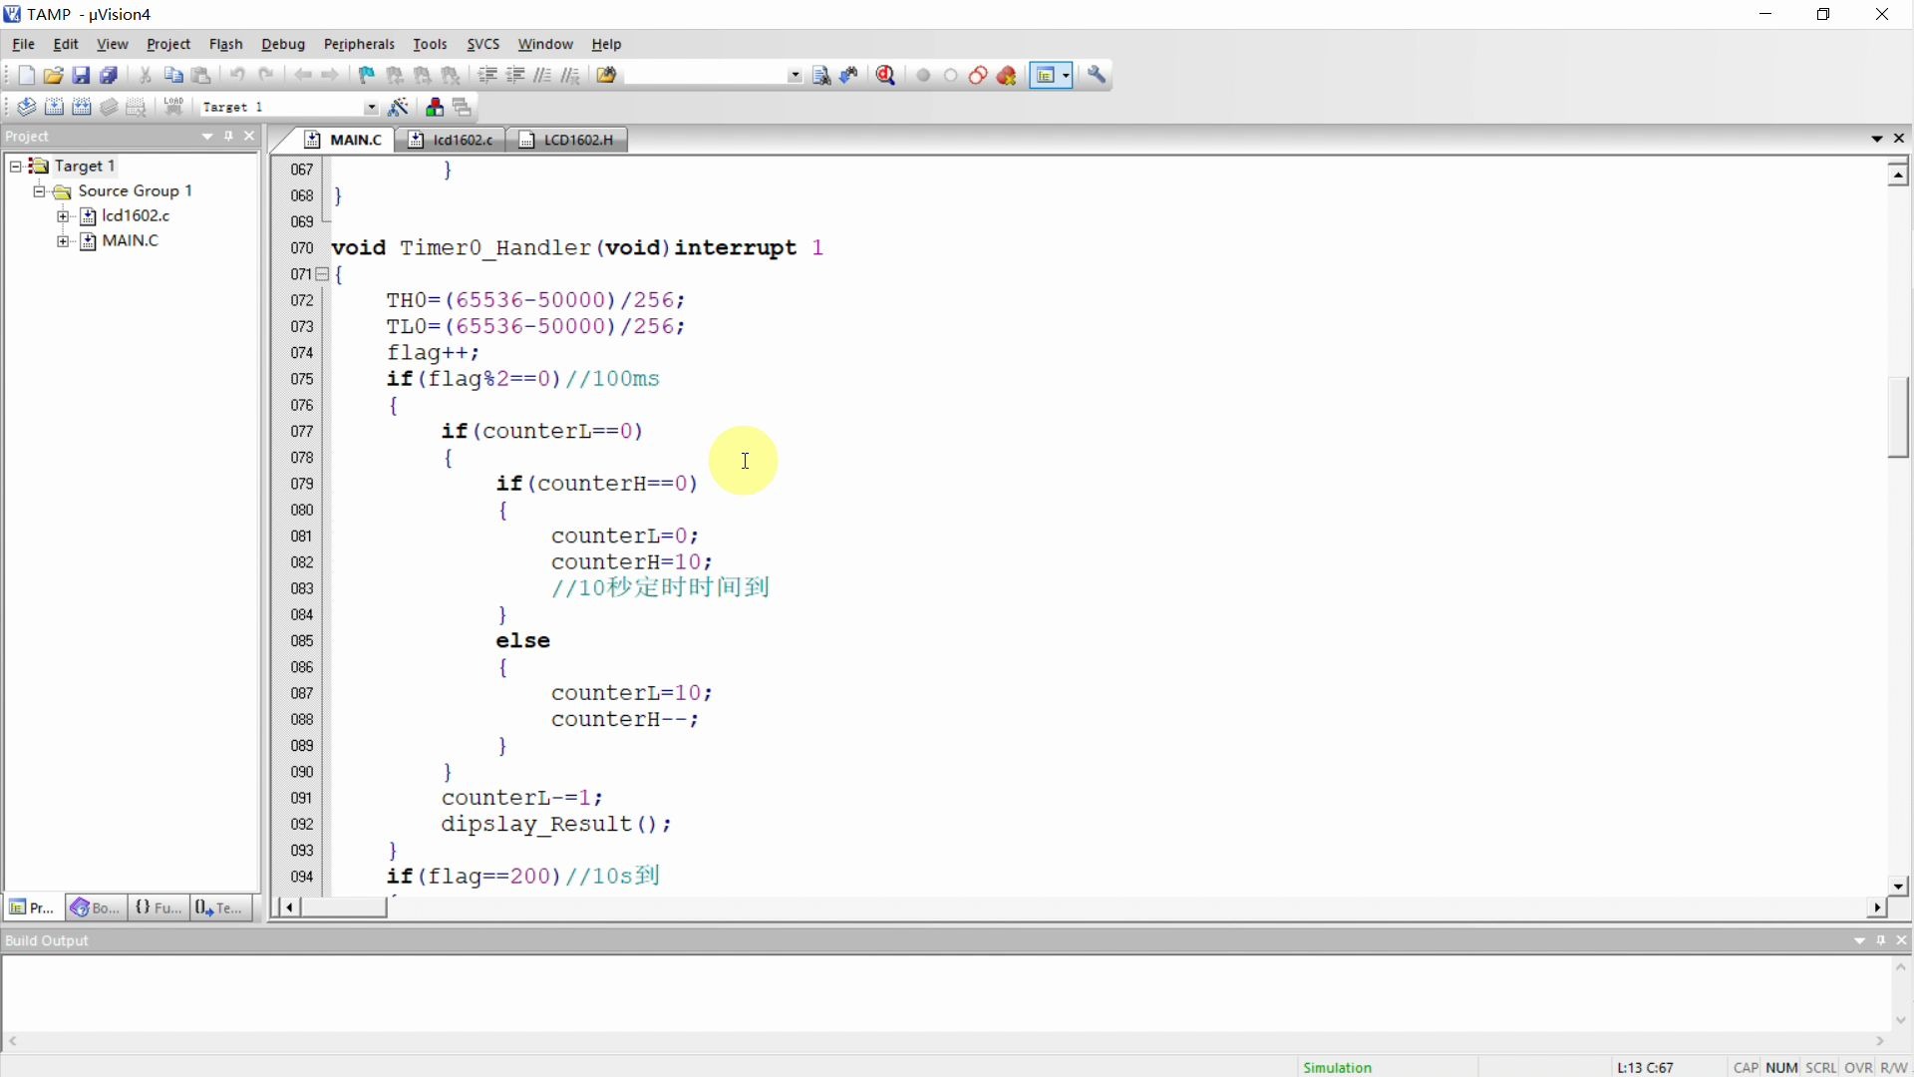Image resolution: width=1914 pixels, height=1077 pixels.
Task: Collapse the Source Group 1 folder
Action: [39, 191]
